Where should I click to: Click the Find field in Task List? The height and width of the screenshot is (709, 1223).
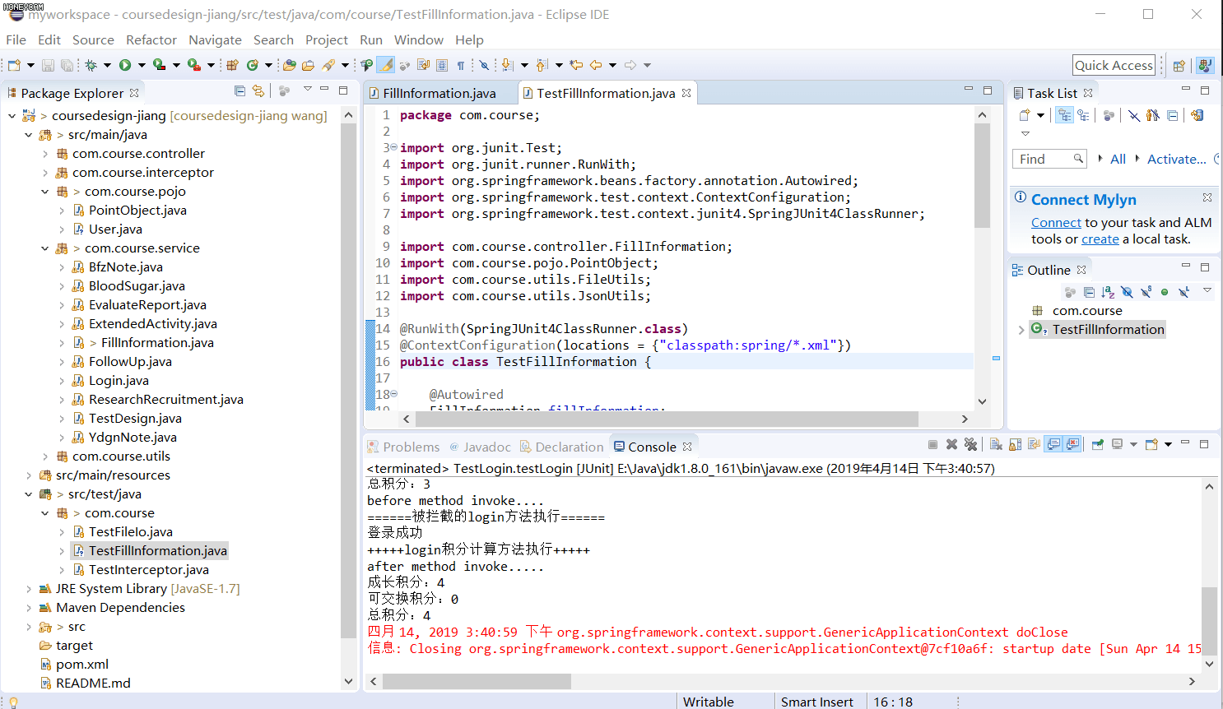[1049, 159]
